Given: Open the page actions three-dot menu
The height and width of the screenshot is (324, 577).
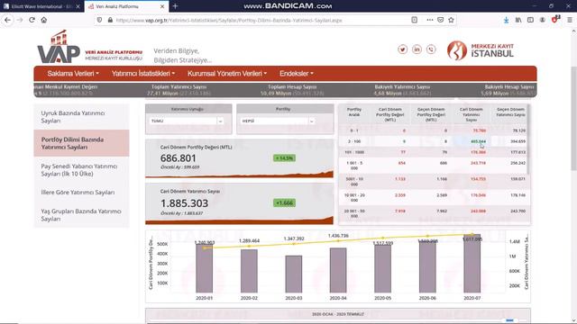Looking at the screenshot, I should click(x=430, y=20).
